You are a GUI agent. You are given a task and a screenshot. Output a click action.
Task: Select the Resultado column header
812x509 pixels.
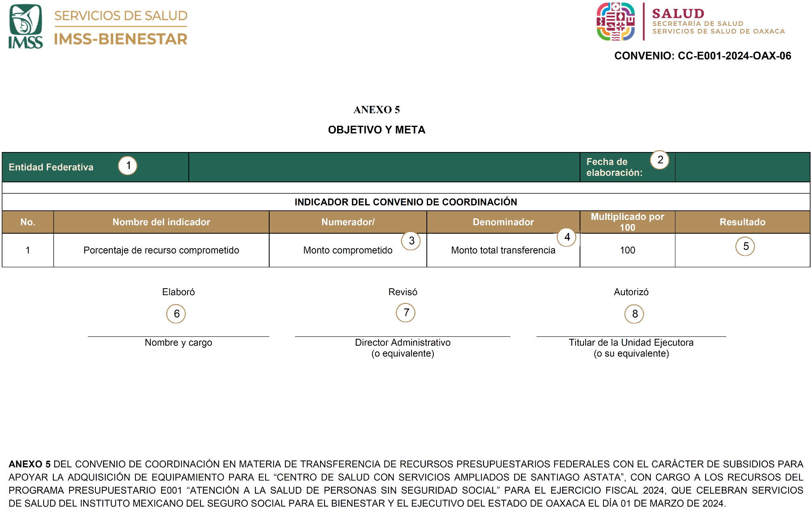coord(742,222)
